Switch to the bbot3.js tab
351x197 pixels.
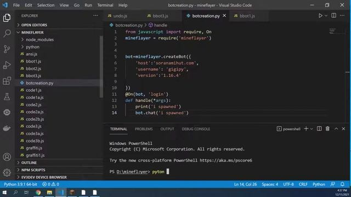161,16
